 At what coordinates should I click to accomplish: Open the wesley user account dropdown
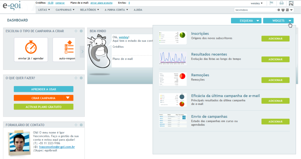[257, 3]
